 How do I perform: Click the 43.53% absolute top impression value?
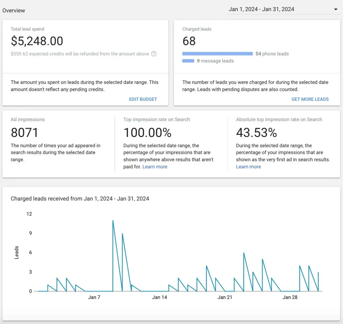click(x=256, y=133)
